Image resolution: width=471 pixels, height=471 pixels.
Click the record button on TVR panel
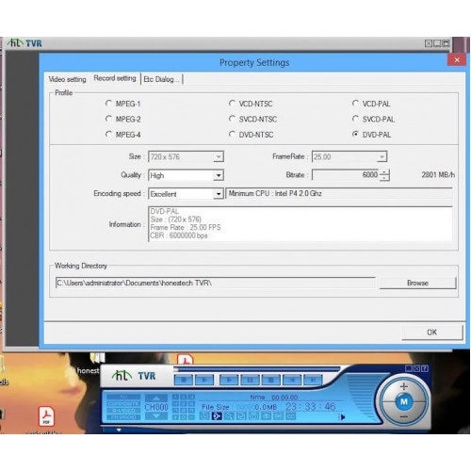184,380
